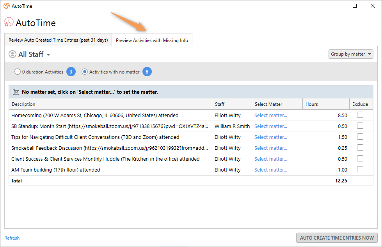
Task: Click the 0.25 hours value
Action: pos(342,148)
